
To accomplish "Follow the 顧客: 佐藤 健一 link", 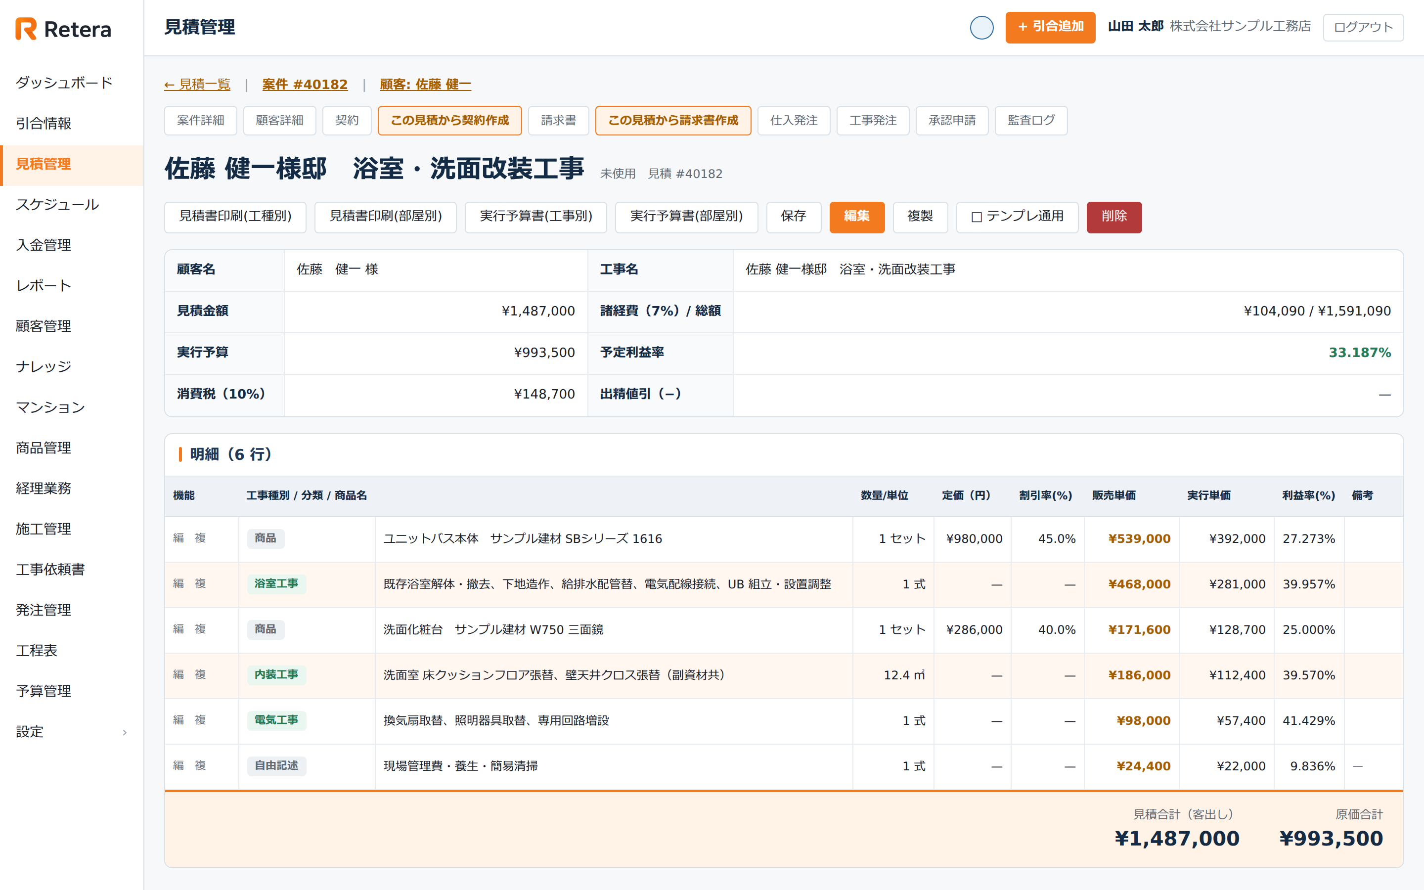I will [x=425, y=85].
